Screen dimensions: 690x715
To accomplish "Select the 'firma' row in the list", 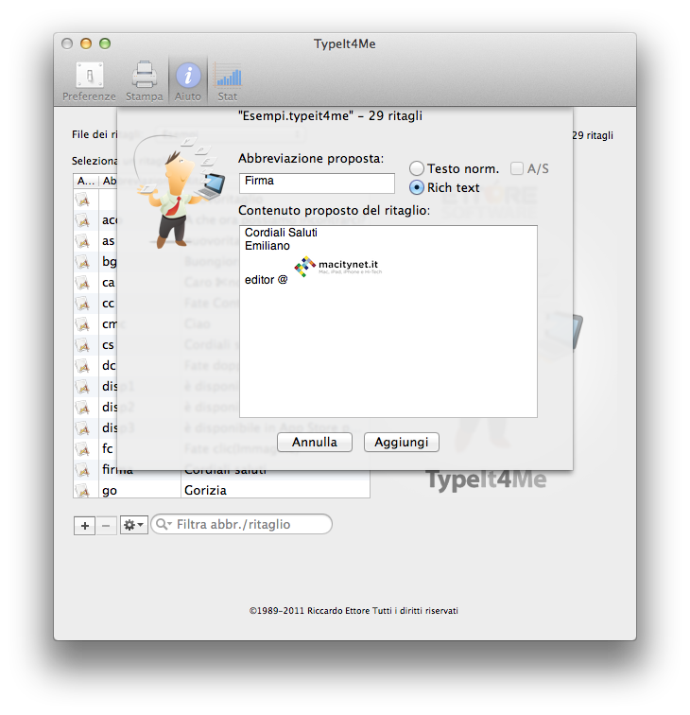I will pyautogui.click(x=221, y=470).
